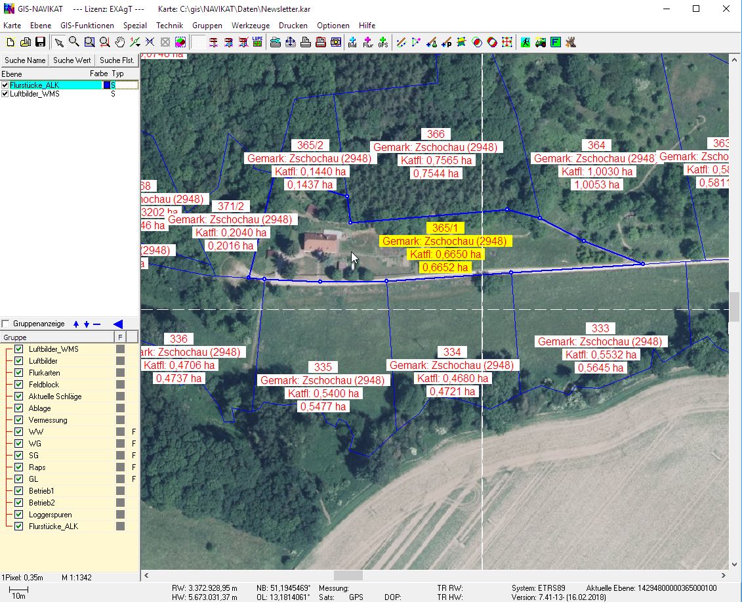This screenshot has height=602, width=742.
Task: Toggle the Feldblock group checkbox
Action: [19, 385]
